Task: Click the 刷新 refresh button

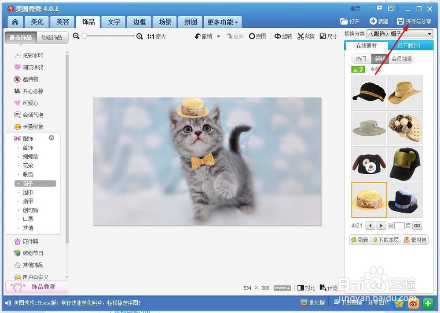Action: click(x=359, y=240)
